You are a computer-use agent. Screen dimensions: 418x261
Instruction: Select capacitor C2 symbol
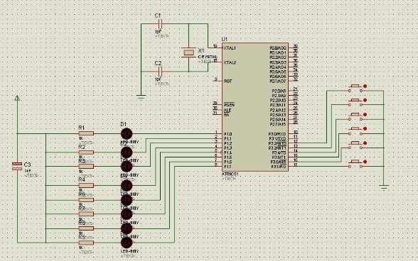pyautogui.click(x=160, y=72)
